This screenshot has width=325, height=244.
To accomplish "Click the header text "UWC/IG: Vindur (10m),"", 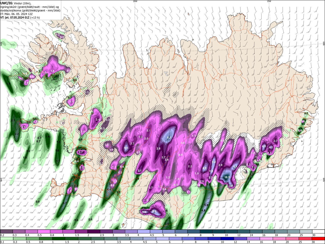I will click(16, 3).
